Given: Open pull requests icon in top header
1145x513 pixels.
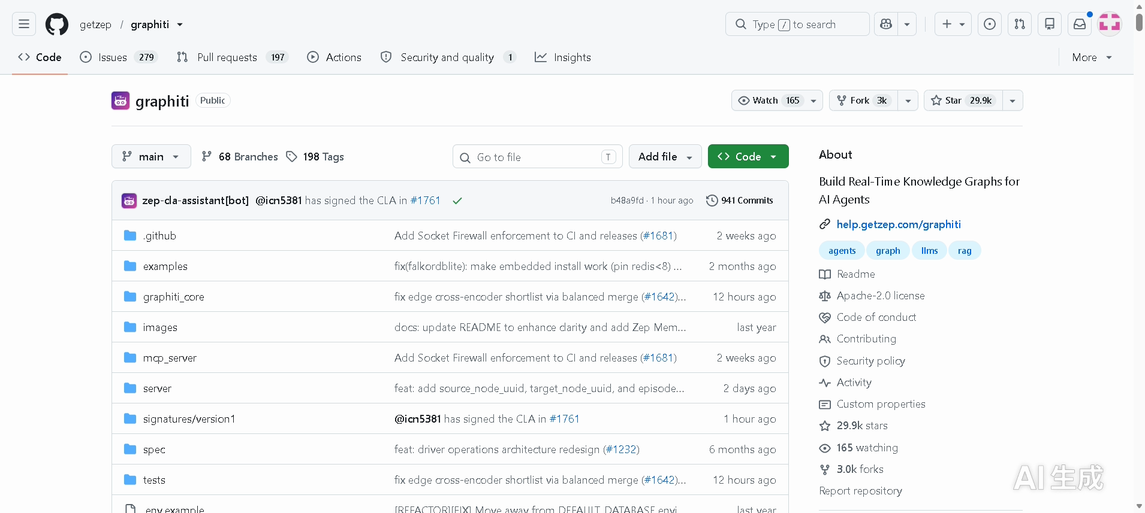Looking at the screenshot, I should pos(1020,24).
